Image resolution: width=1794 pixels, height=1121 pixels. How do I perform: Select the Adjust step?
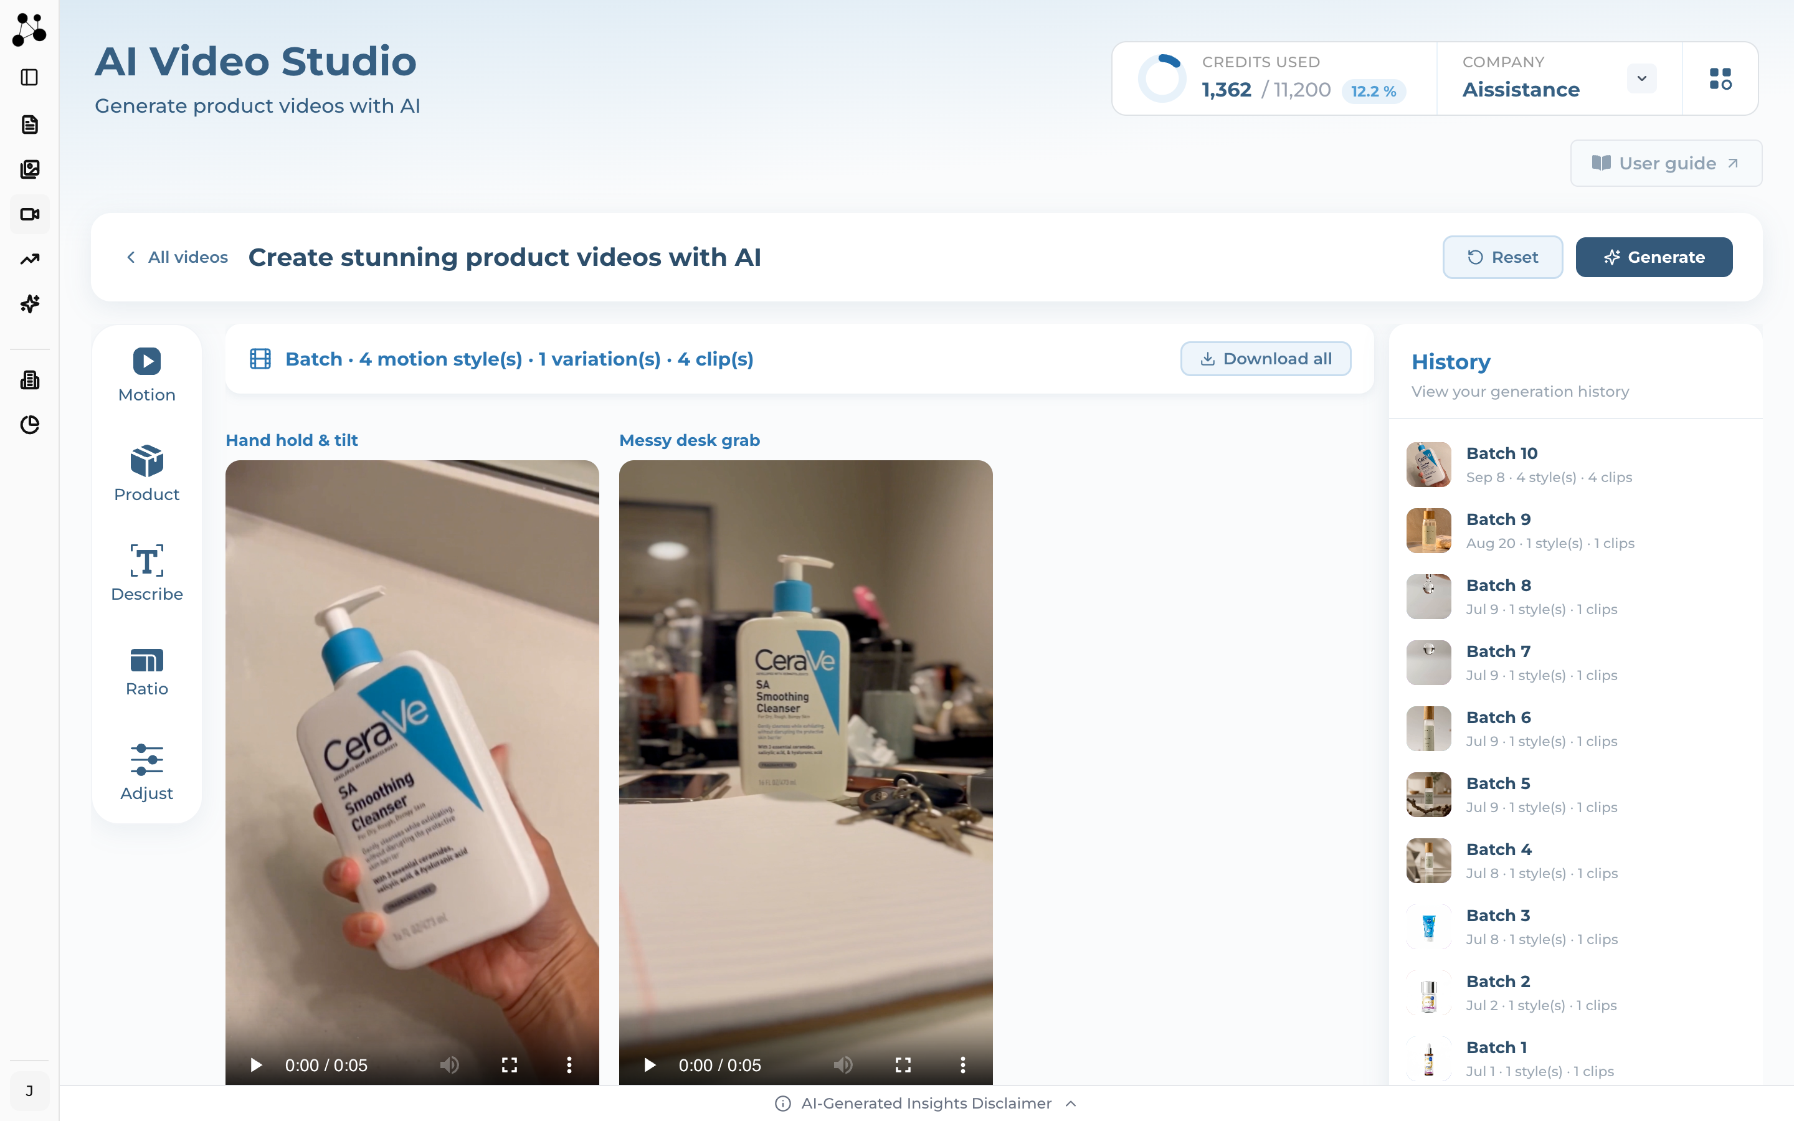(147, 772)
